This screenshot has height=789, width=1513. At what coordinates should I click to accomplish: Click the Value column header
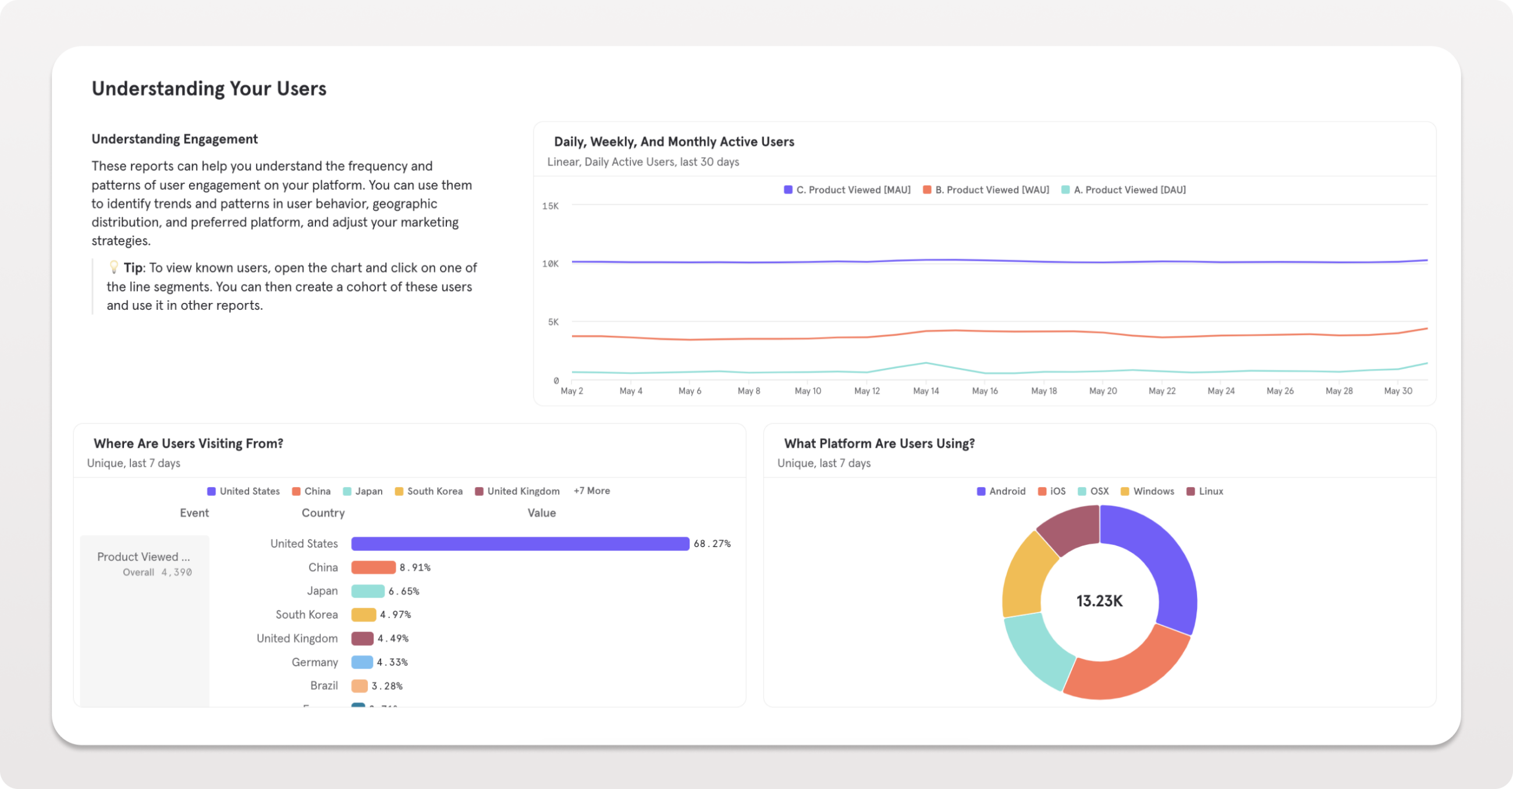542,512
